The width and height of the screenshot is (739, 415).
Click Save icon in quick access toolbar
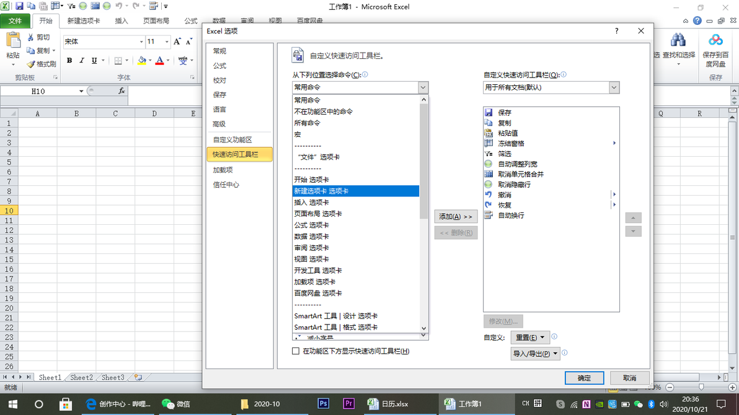(19, 6)
